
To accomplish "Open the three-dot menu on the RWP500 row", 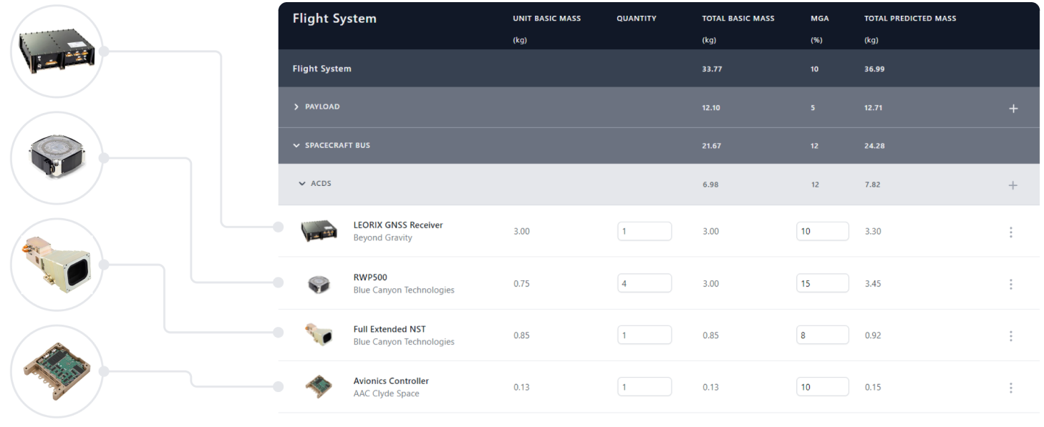I will coord(1010,283).
